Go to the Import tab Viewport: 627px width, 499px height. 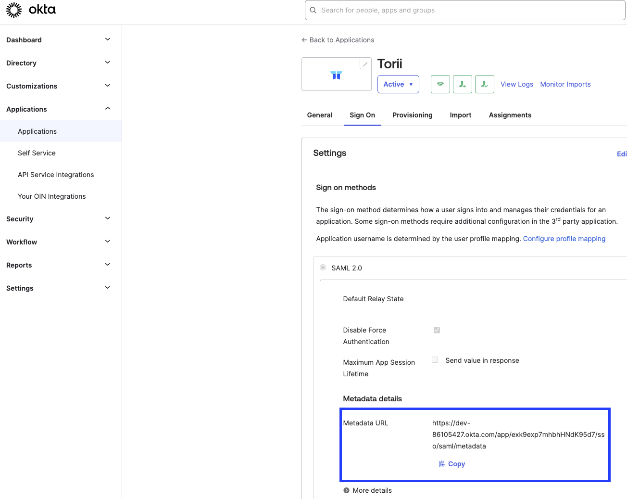coord(461,115)
